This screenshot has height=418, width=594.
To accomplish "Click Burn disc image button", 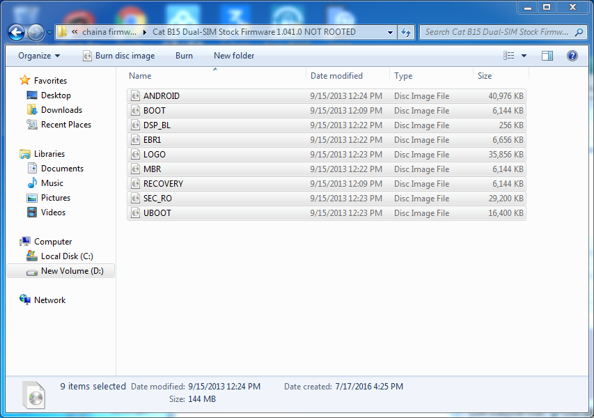I will (119, 56).
